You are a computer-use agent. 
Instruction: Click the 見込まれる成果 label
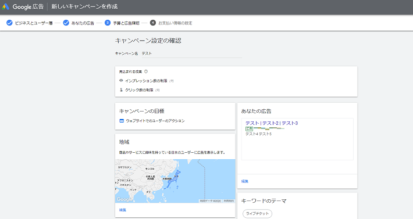point(130,71)
